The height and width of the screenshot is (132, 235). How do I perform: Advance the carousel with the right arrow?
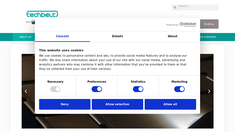coord(209,91)
